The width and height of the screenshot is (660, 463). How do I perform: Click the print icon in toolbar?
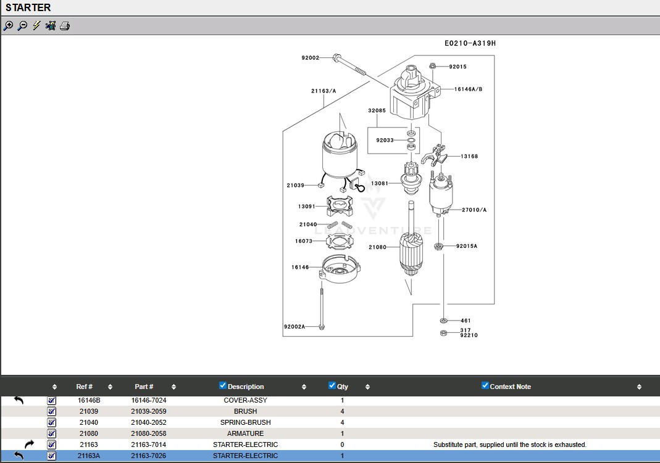pos(65,26)
